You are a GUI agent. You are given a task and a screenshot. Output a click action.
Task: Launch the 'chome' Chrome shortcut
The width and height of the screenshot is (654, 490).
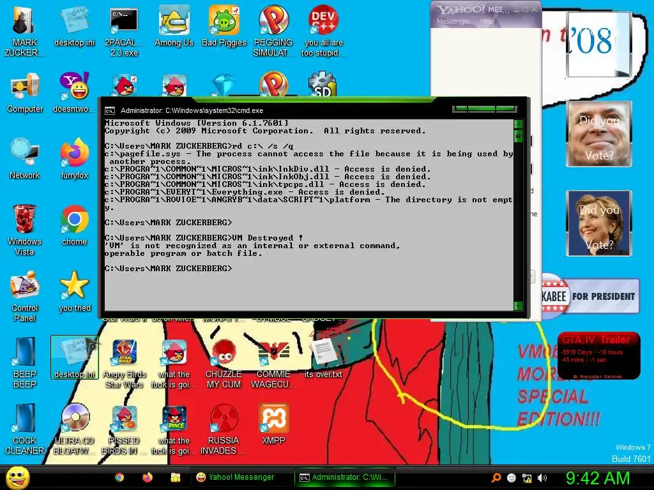[74, 225]
